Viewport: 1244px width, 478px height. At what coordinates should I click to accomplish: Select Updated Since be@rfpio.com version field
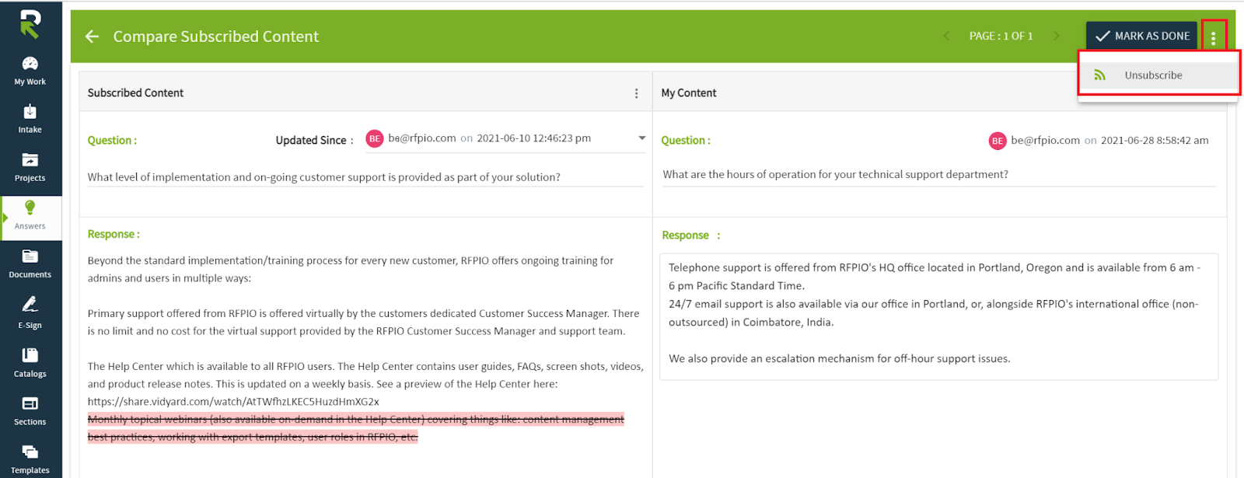coord(505,138)
